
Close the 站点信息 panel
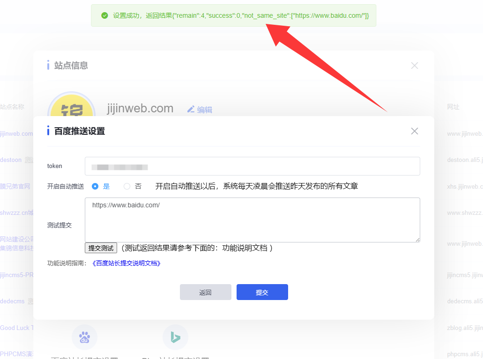(414, 66)
